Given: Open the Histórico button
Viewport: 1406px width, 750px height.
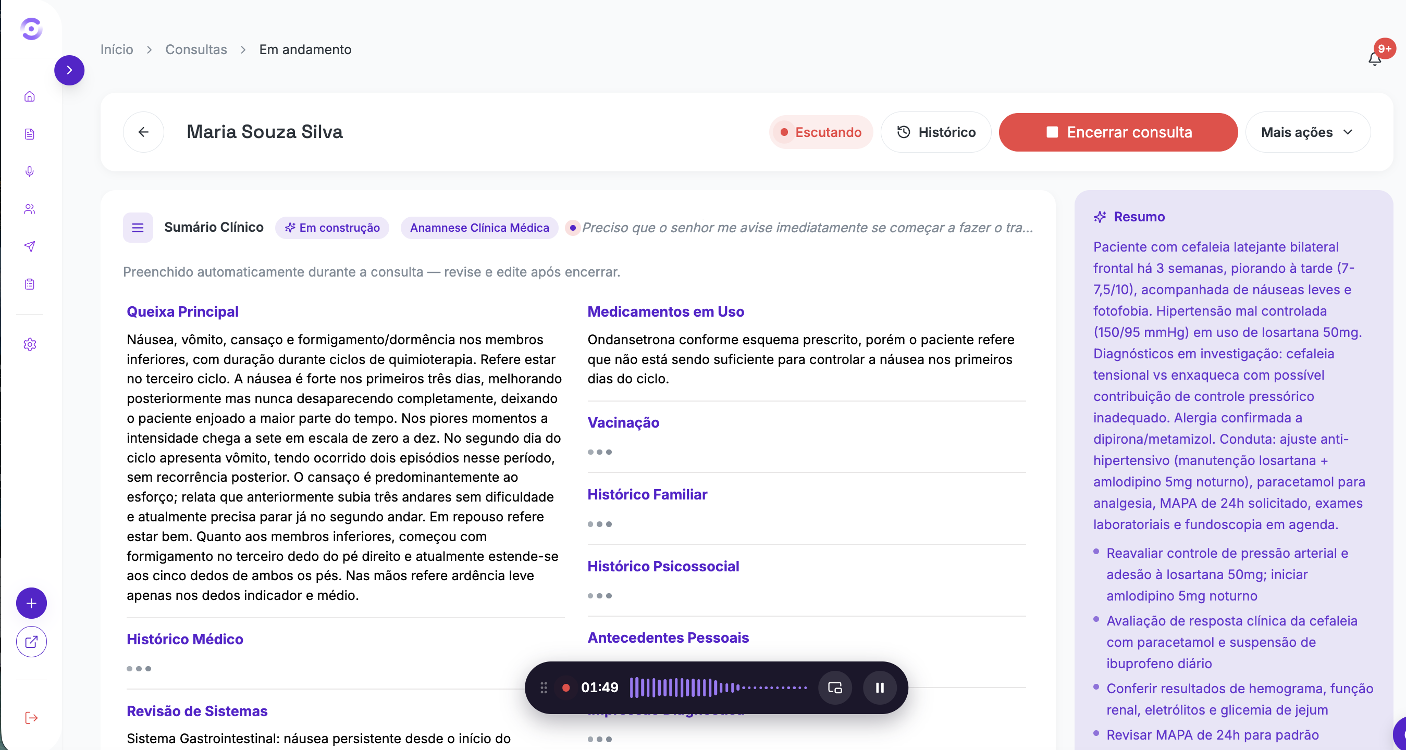Looking at the screenshot, I should 936,132.
